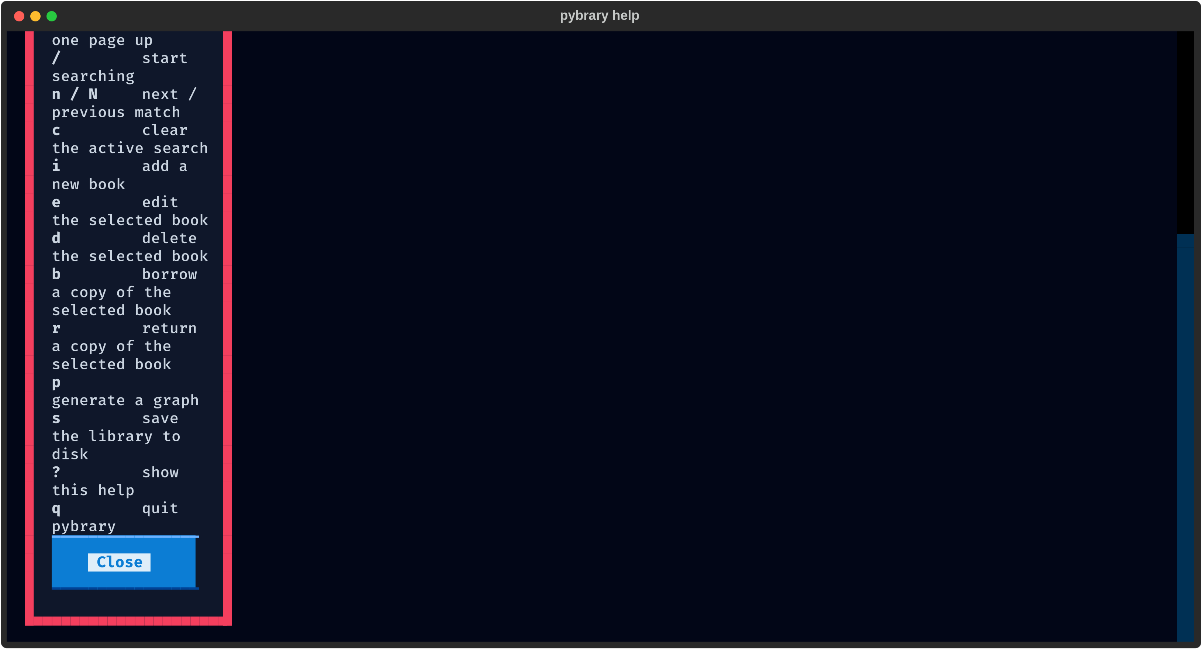Click the 'e' edit key label
Viewport: 1202px width, 649px height.
(x=56, y=203)
